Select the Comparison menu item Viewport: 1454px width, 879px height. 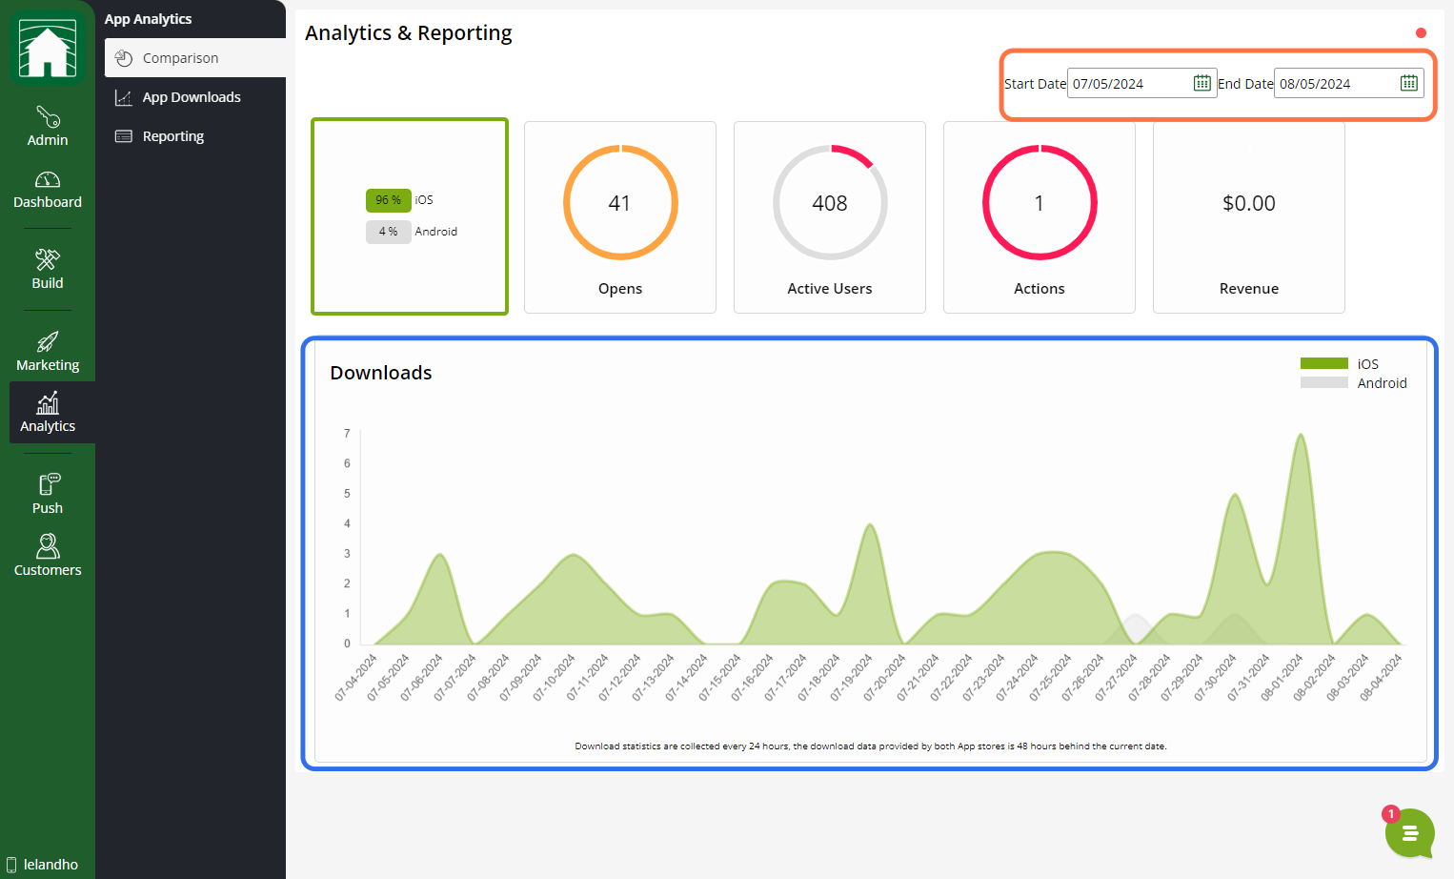point(195,58)
